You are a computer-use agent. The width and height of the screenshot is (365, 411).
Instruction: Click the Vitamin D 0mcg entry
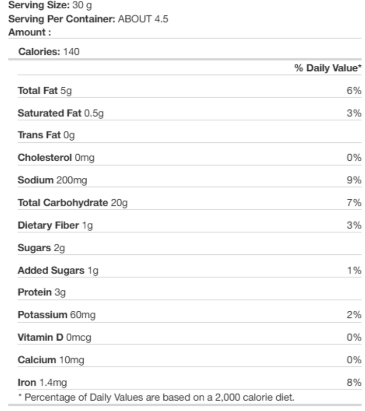[54, 337]
